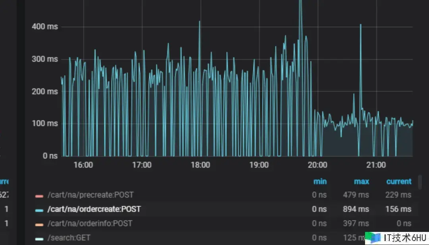
Task: Click the 894 ms max value for ordercreate
Action: pos(356,209)
